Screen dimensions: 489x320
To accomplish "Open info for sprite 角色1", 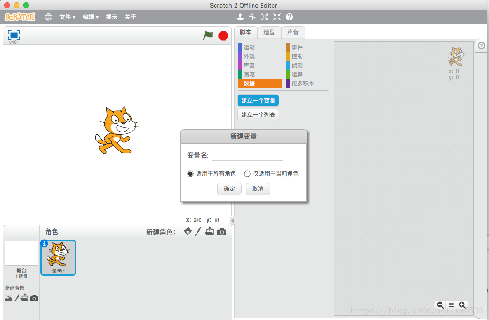I will pos(44,244).
